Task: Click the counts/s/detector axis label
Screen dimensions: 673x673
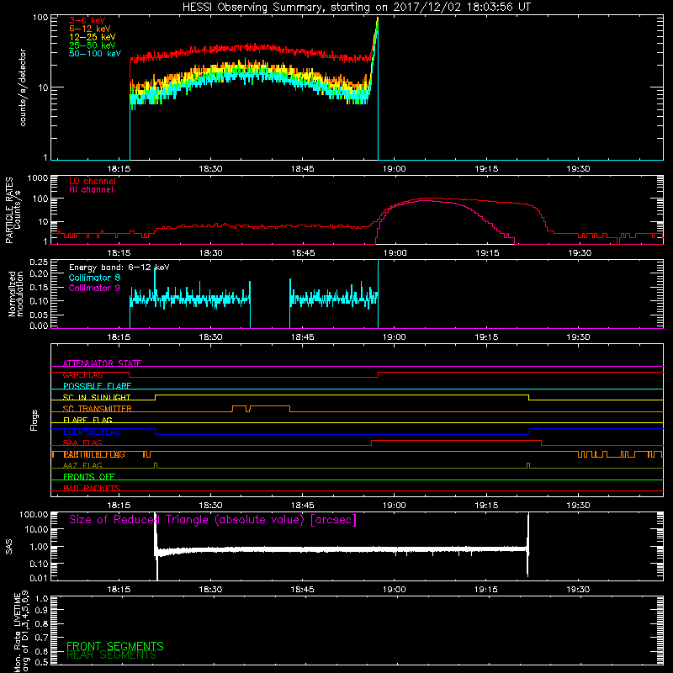Action: pos(23,87)
